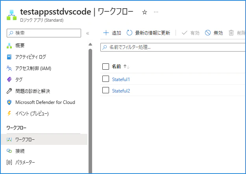Click the sidebar scrollbar up arrow

[x=90, y=44]
